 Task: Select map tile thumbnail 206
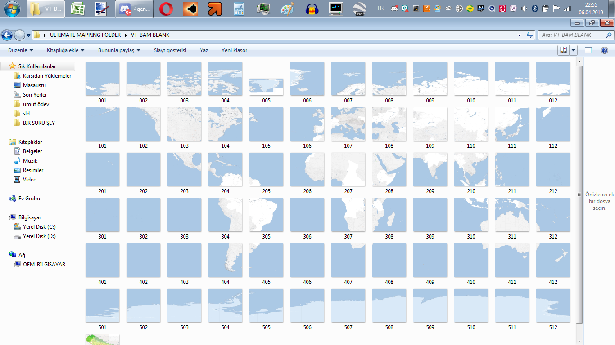307,170
